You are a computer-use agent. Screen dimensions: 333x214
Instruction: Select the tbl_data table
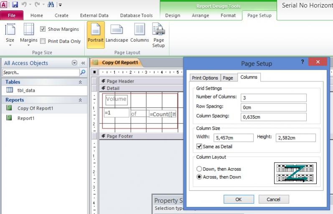tap(45, 91)
